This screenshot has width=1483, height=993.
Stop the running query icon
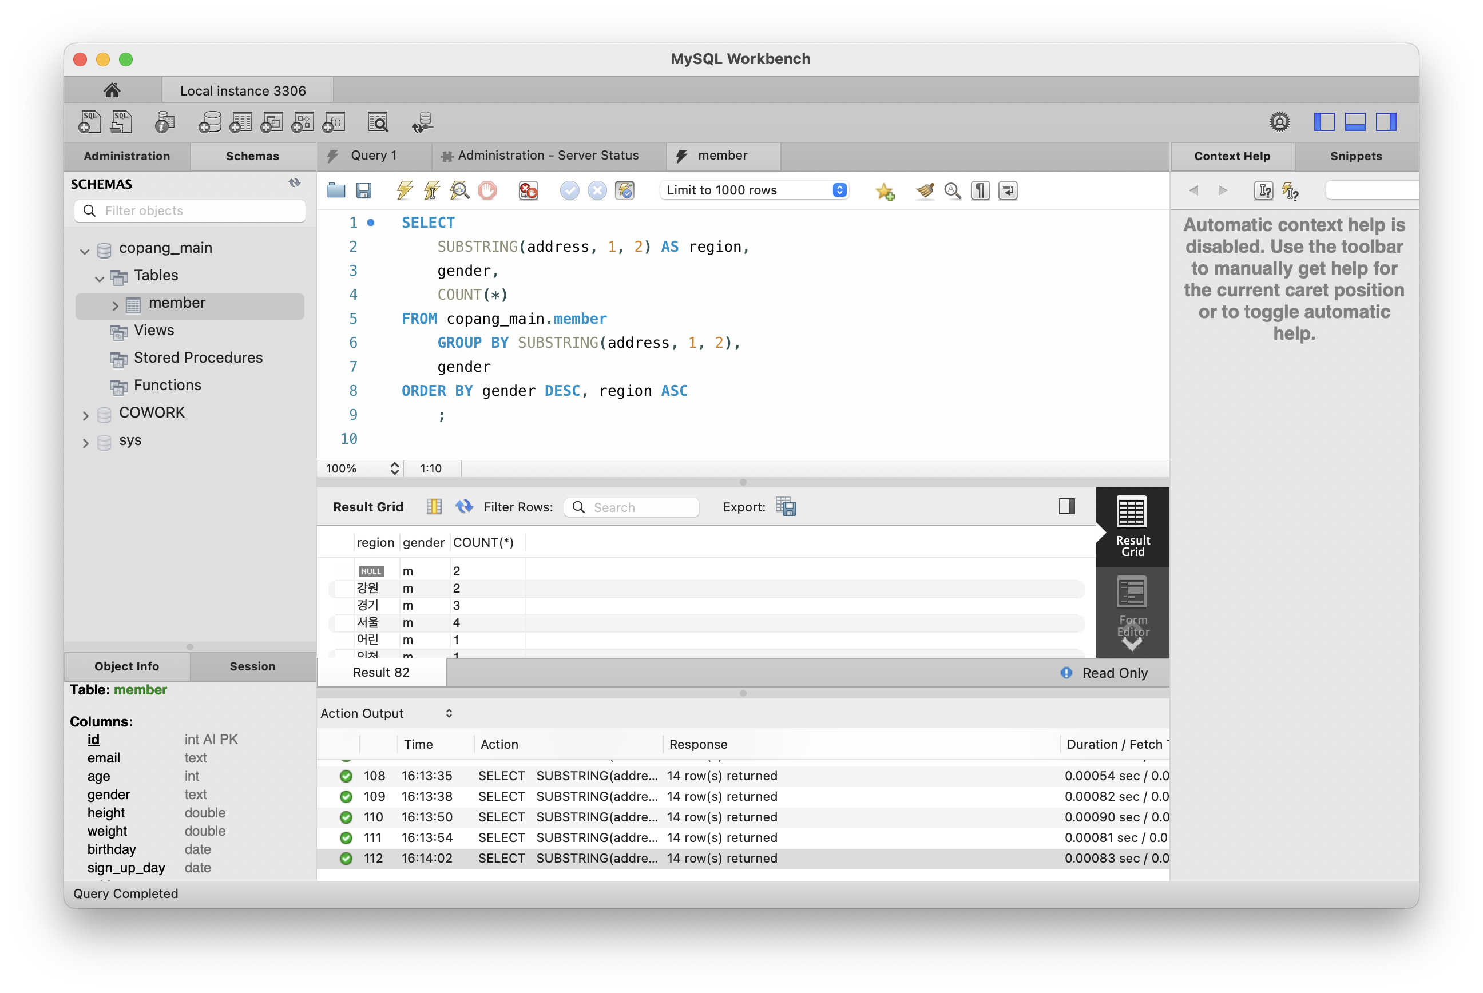(x=488, y=190)
